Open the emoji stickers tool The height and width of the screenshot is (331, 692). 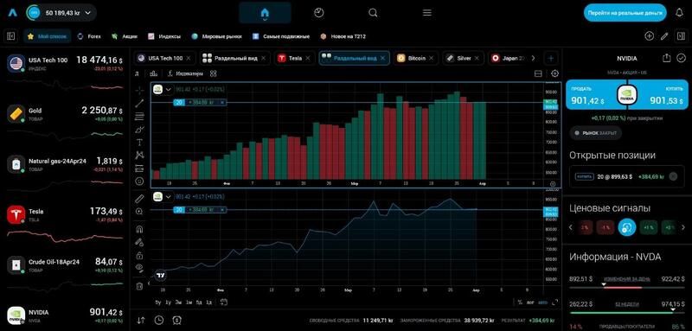(139, 181)
